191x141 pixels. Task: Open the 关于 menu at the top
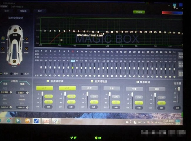40,11
